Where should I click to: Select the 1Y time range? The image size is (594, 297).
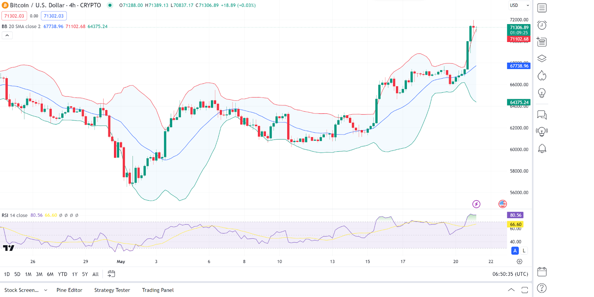(75, 274)
